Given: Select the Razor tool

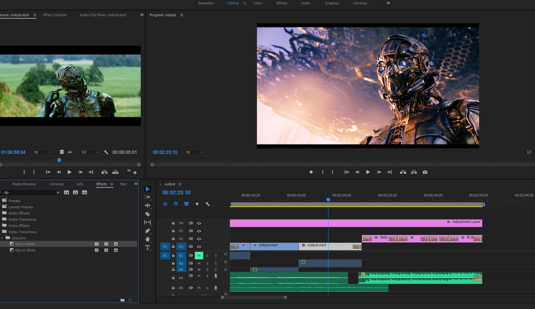Looking at the screenshot, I should coord(148,214).
